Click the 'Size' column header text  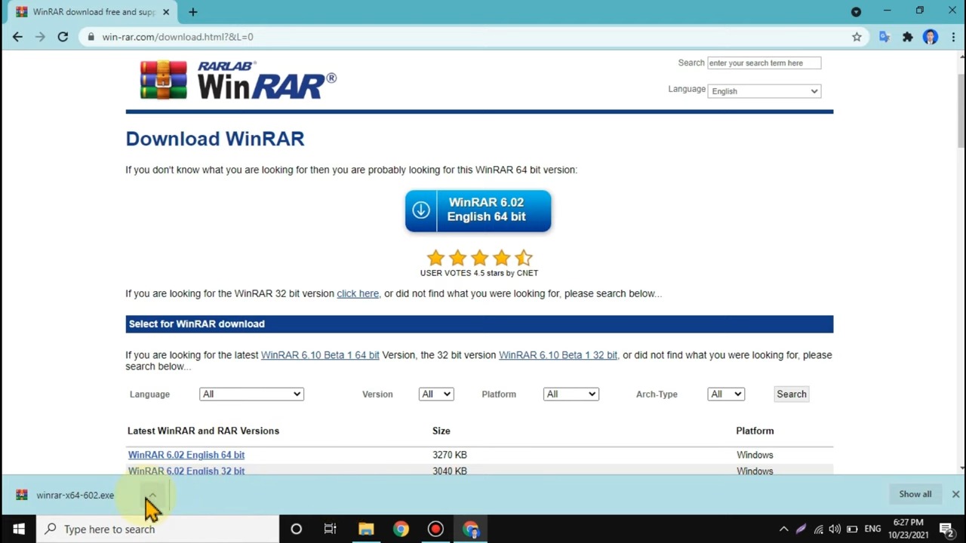tap(441, 431)
